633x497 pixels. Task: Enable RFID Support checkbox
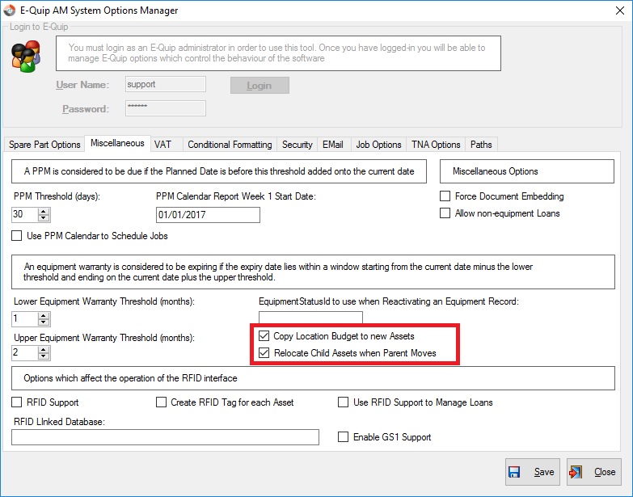coord(16,402)
